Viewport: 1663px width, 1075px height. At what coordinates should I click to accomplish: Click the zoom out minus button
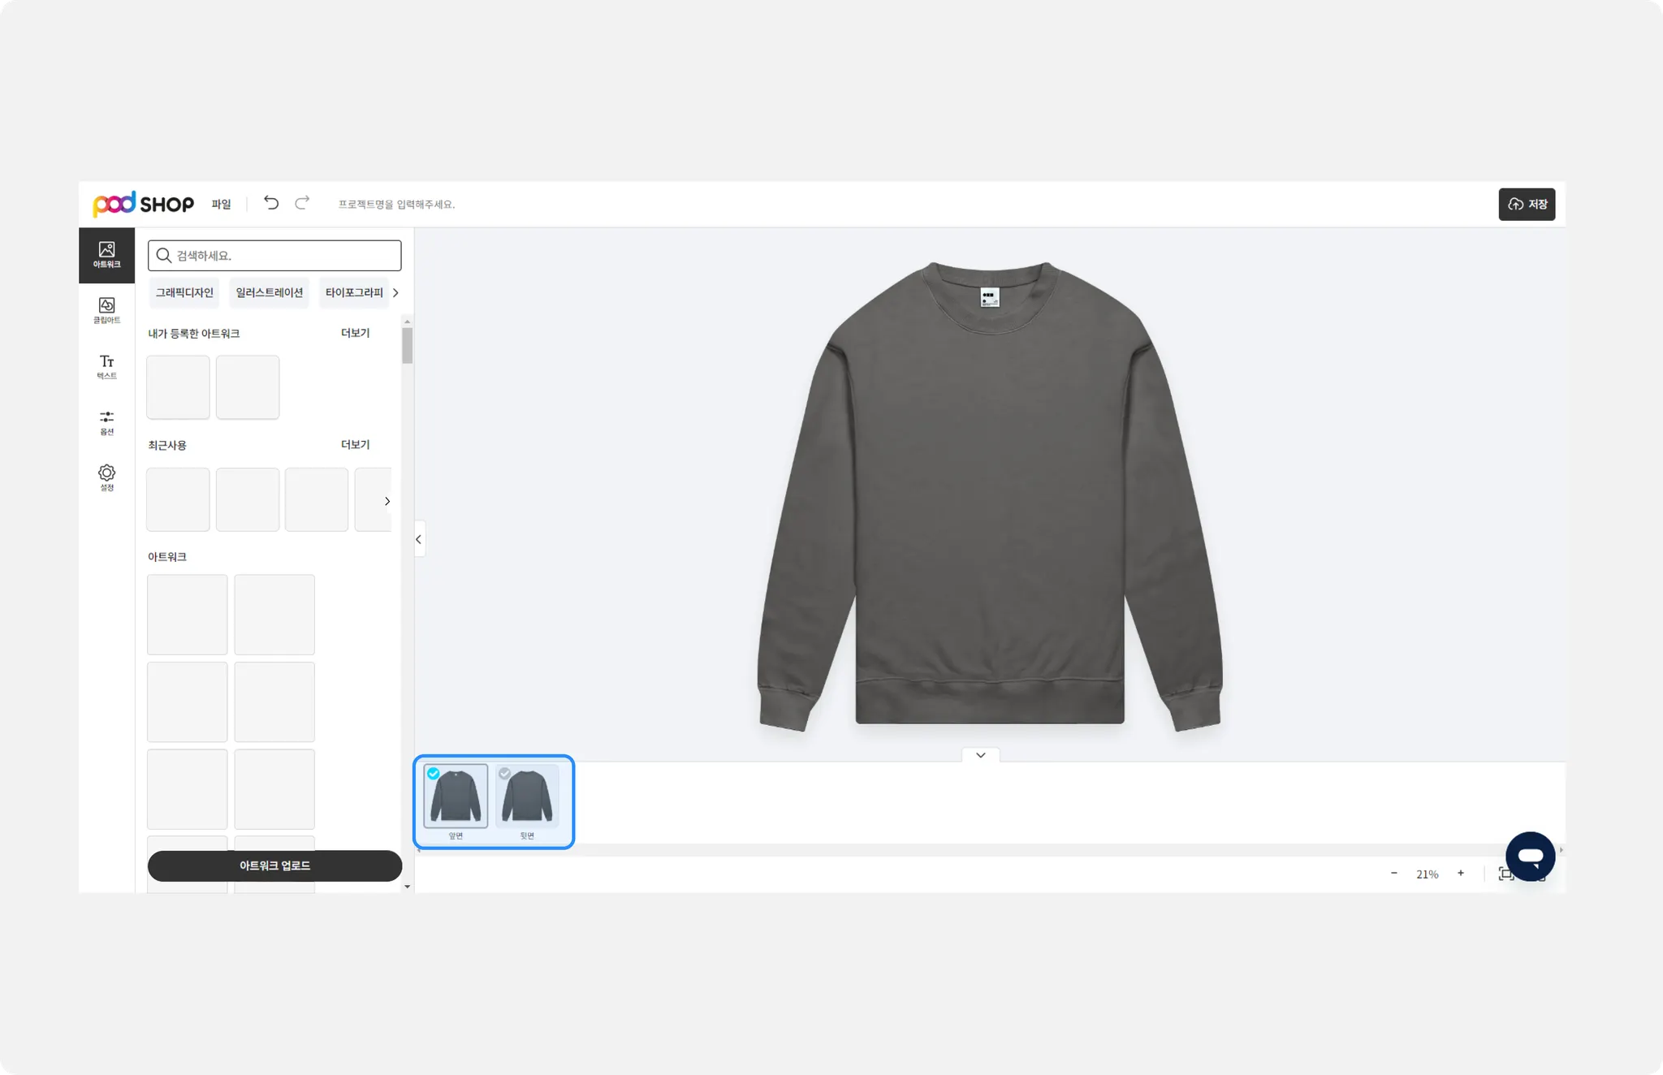point(1394,874)
